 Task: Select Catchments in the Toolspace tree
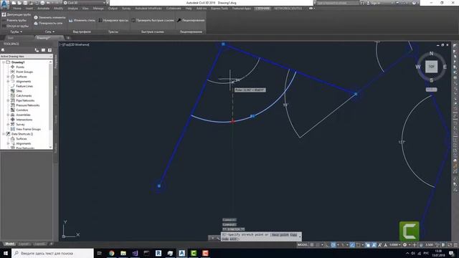pos(24,95)
